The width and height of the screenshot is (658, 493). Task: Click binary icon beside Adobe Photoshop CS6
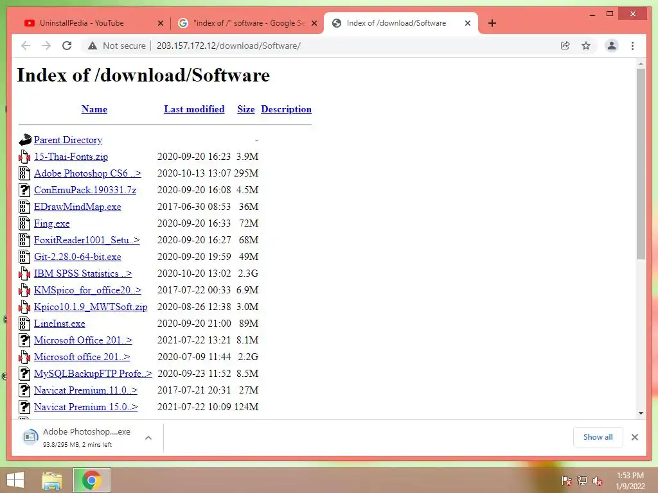(25, 173)
